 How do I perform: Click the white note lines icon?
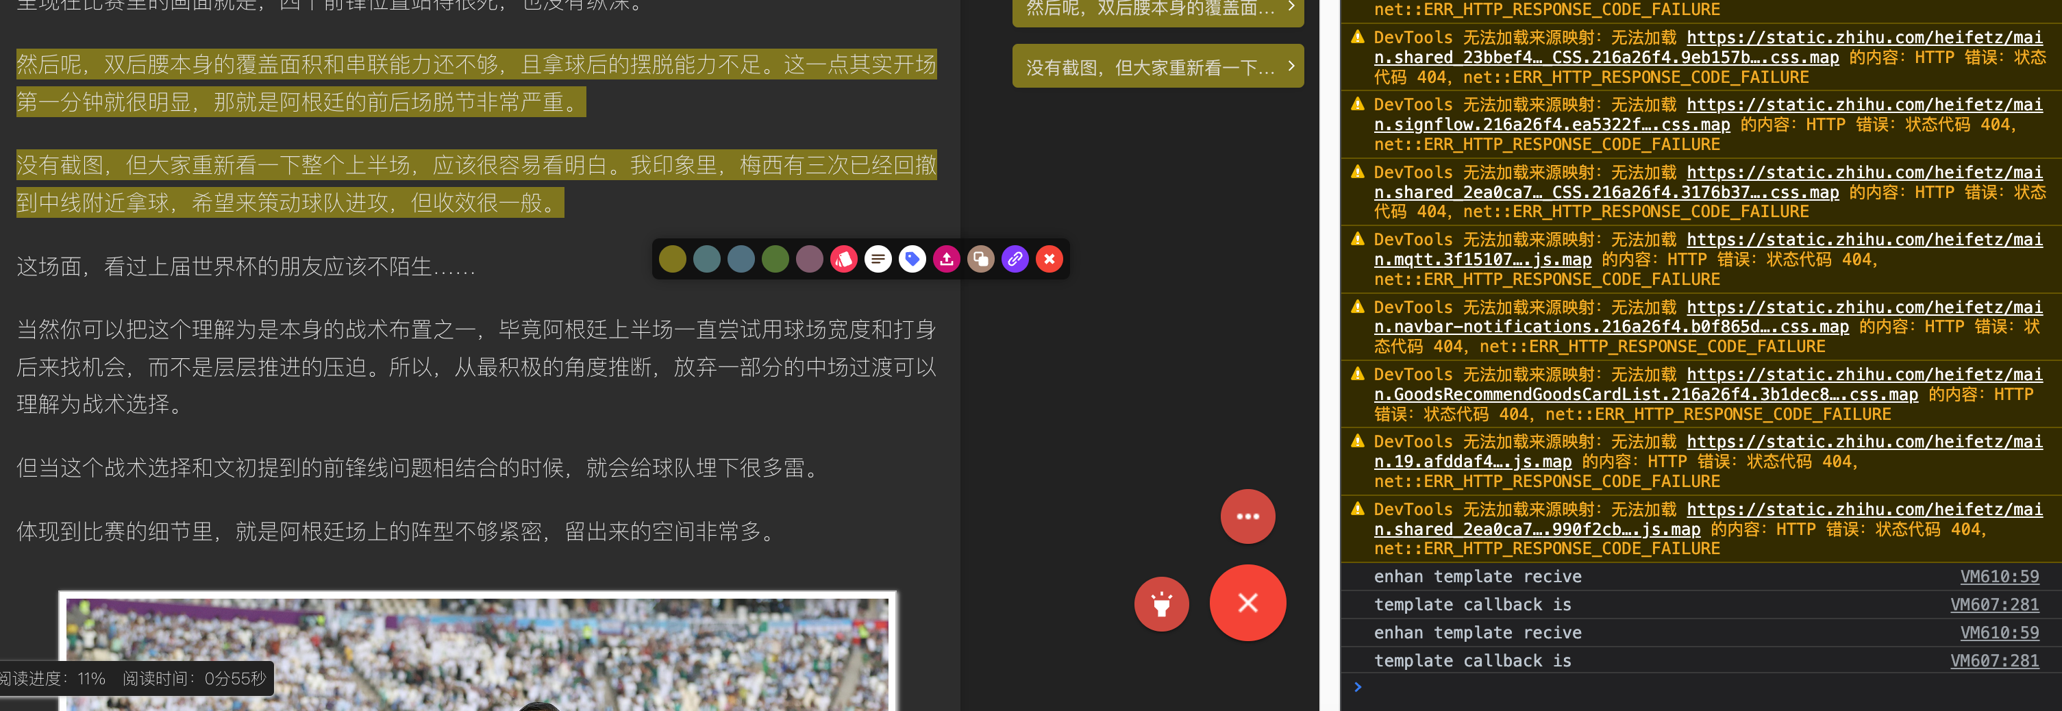click(x=878, y=260)
